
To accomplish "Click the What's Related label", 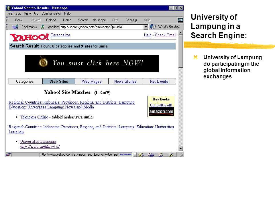I will [x=169, y=27].
